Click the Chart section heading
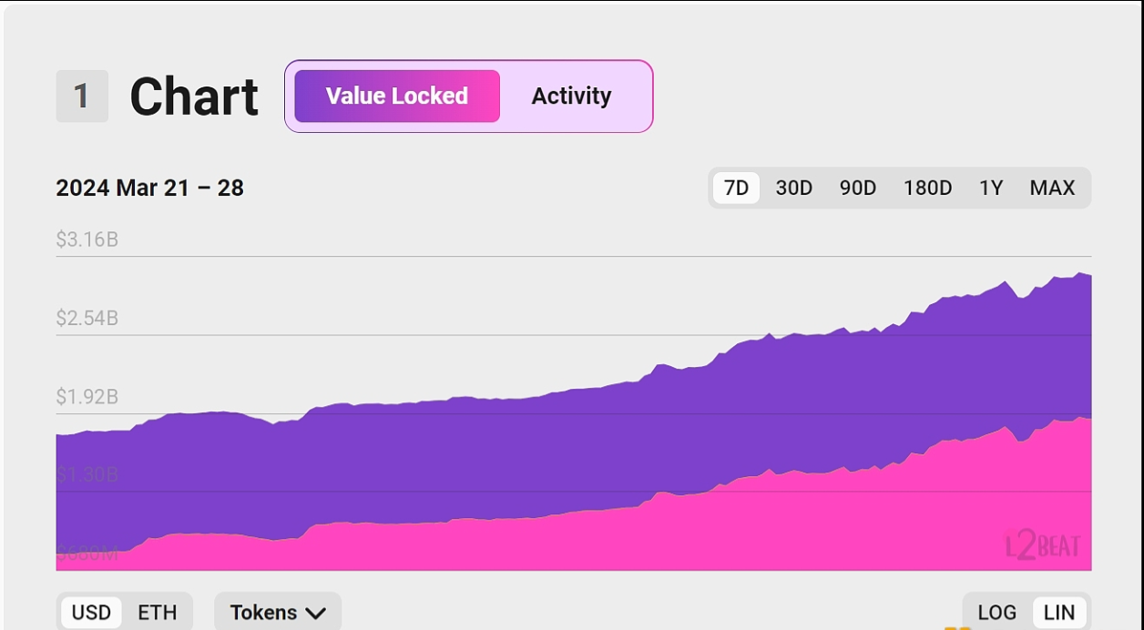The image size is (1144, 630). 194,97
